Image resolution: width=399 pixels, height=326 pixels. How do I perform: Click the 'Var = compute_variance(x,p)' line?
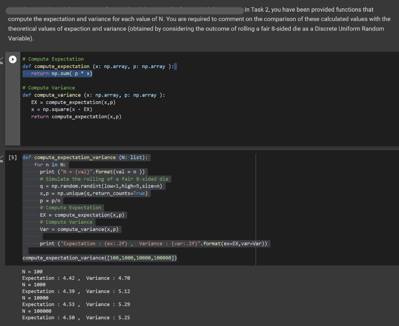point(79,229)
